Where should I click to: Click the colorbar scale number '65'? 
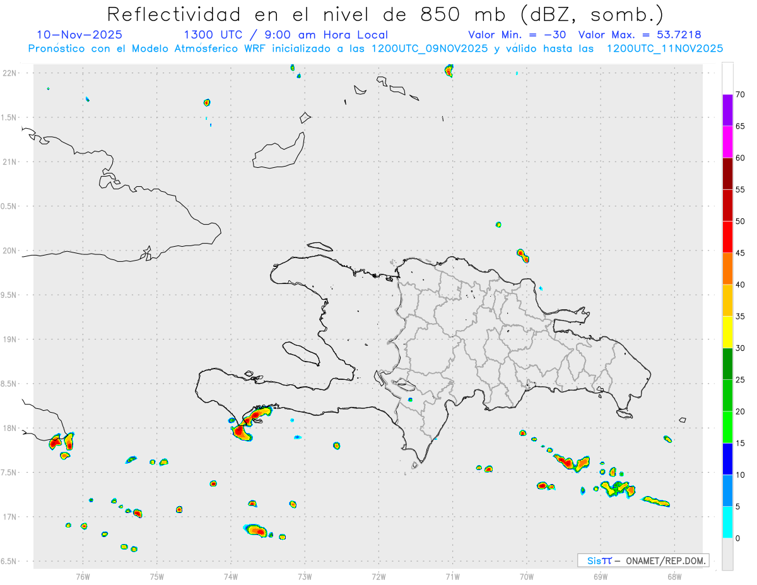click(740, 126)
